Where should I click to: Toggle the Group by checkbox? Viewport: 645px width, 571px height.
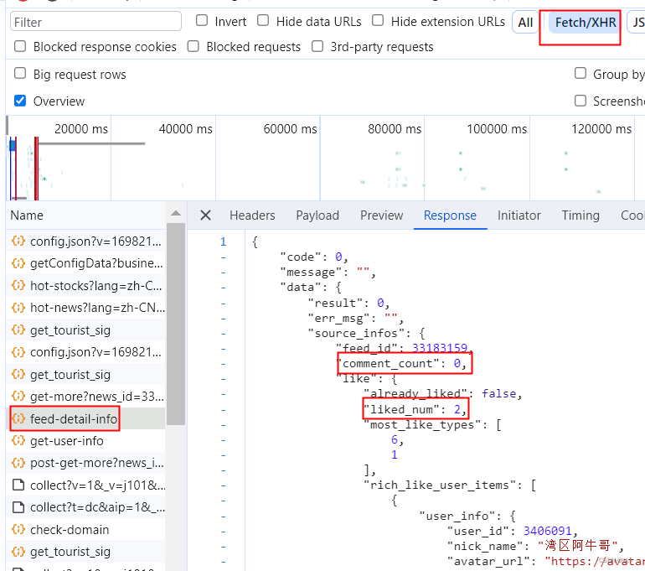(580, 73)
